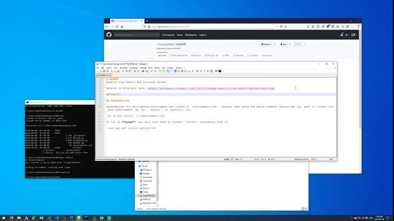Select DATA (D:) drive in Explorer pane
The image size is (394, 221).
point(145,200)
